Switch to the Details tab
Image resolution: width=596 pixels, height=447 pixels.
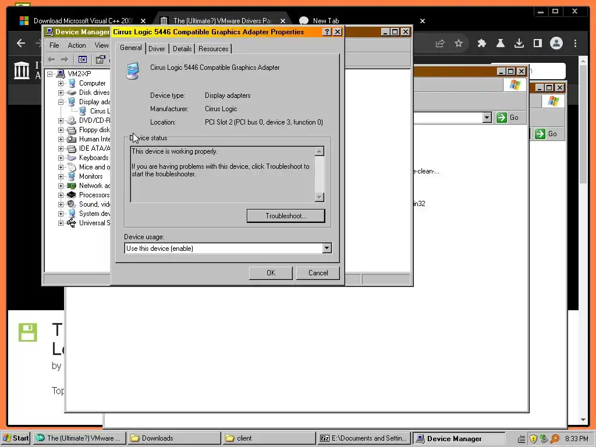tap(182, 49)
